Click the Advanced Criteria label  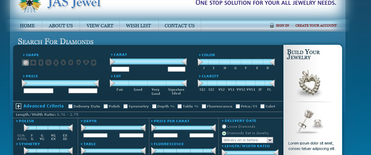pos(43,106)
